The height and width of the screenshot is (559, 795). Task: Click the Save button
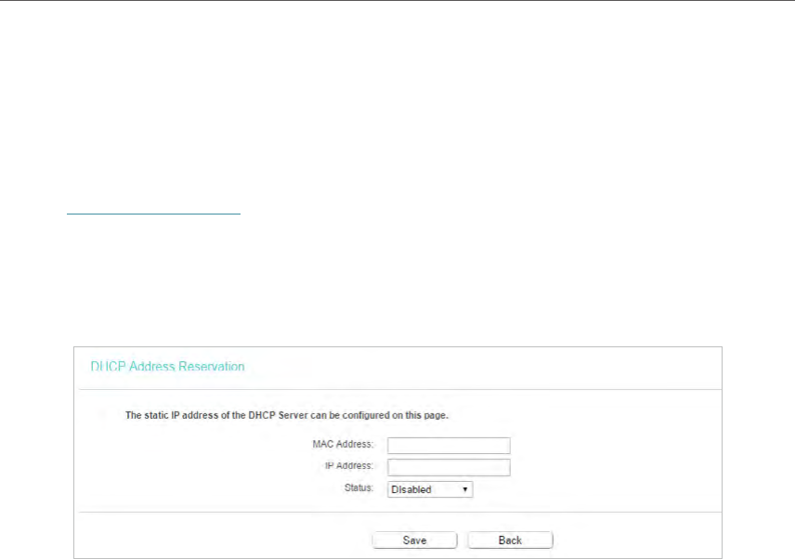pyautogui.click(x=415, y=540)
